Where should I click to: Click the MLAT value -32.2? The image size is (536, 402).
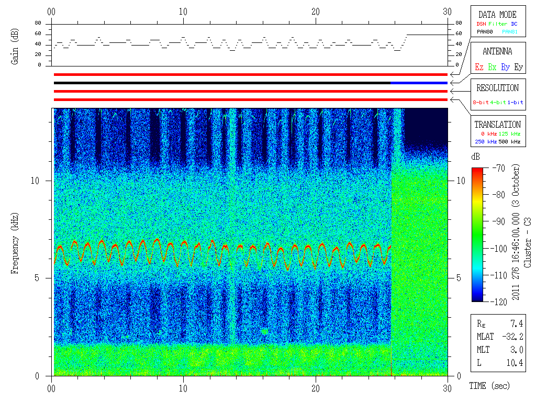click(512, 337)
